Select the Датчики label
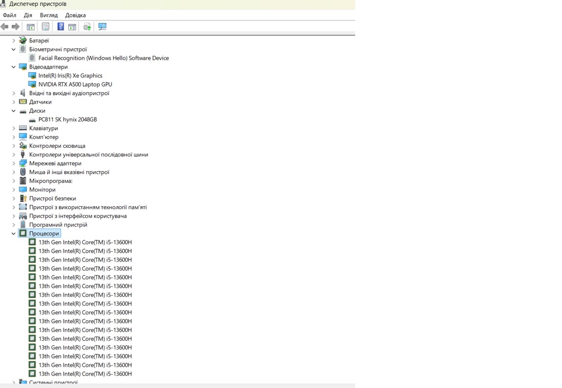Screen dimensions: 562x388 click(x=40, y=102)
